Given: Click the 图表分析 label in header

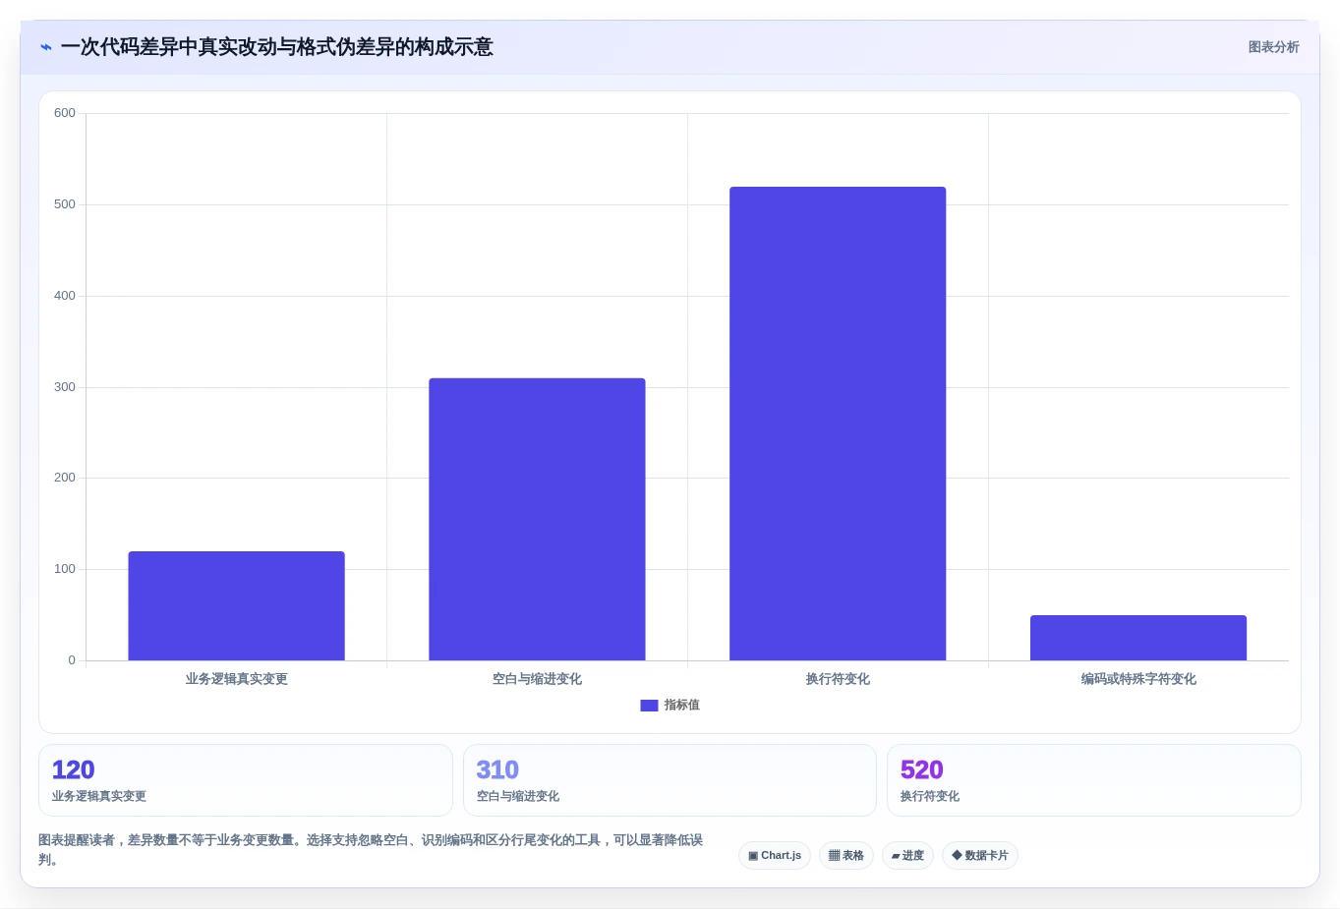Looking at the screenshot, I should pyautogui.click(x=1273, y=47).
